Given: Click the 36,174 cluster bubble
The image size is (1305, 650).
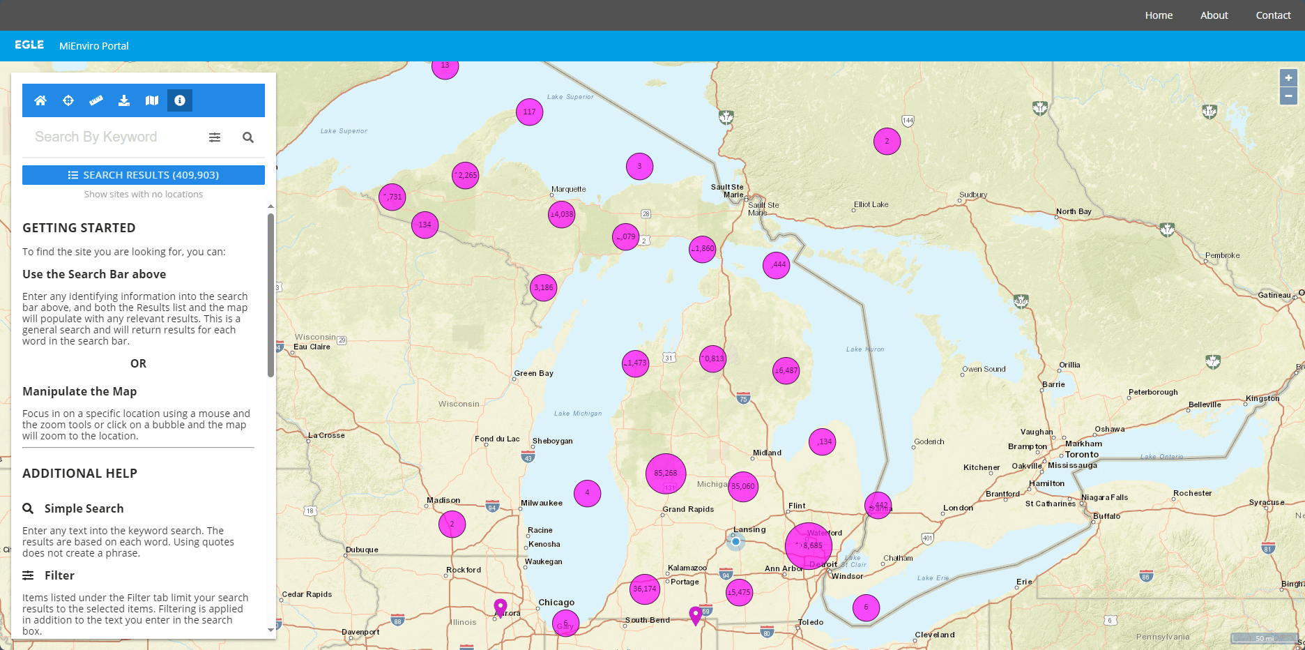Looking at the screenshot, I should point(645,589).
